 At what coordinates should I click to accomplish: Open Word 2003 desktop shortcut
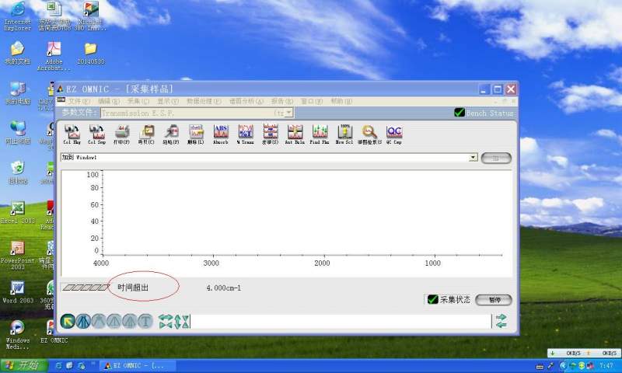pyautogui.click(x=17, y=292)
